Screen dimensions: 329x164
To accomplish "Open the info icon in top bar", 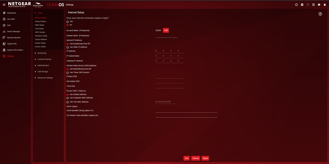I will [296, 5].
